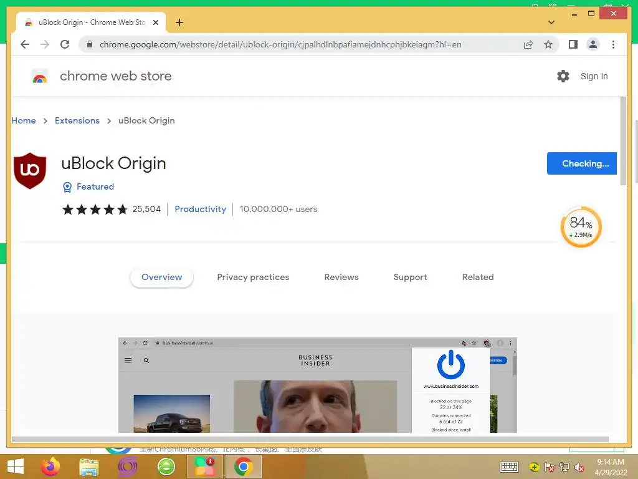Screen dimensions: 638x479
Task: Open the green circular arrows taskbar app
Action: click(166, 467)
